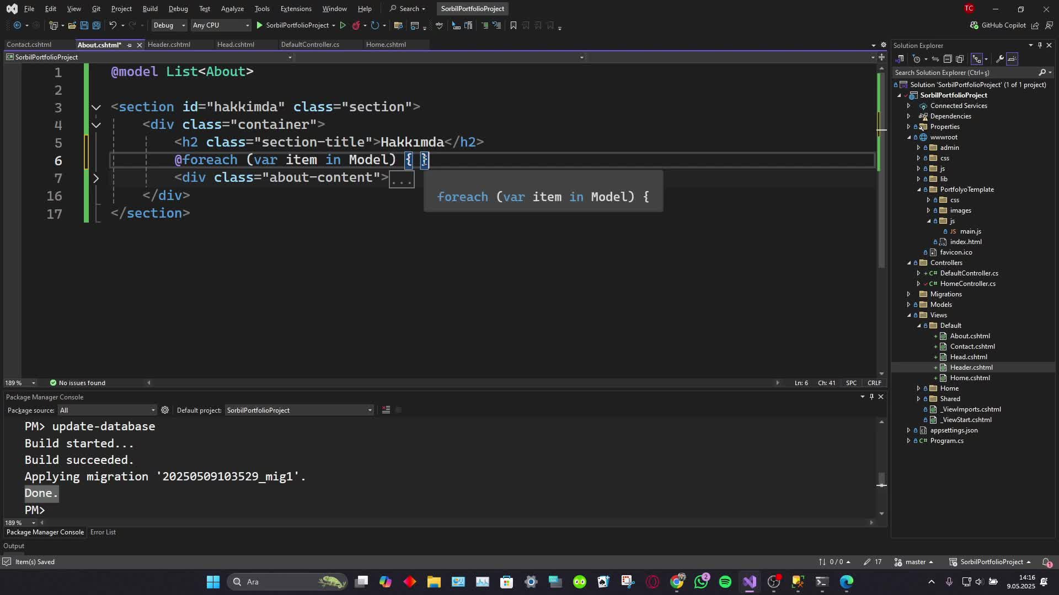Open the File menu
The image size is (1059, 595).
pyautogui.click(x=29, y=9)
